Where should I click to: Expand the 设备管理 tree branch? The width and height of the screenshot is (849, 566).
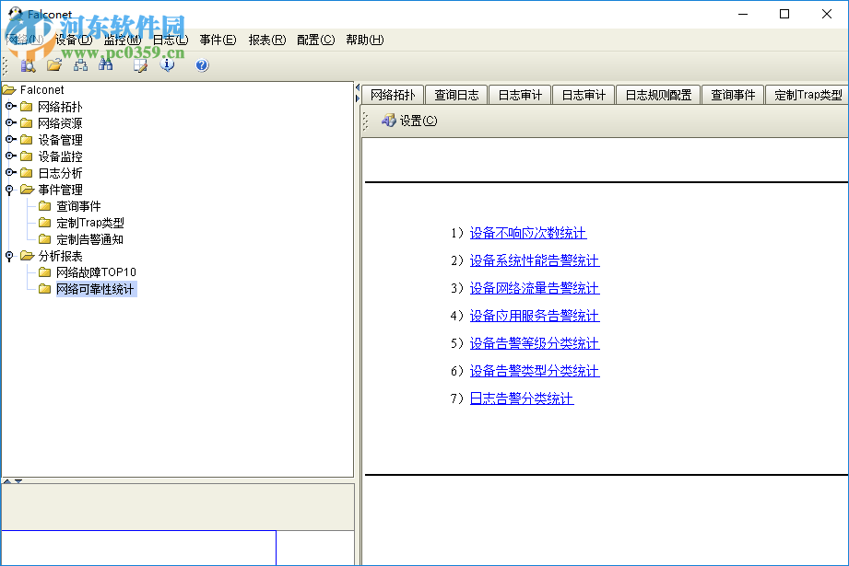click(8, 139)
